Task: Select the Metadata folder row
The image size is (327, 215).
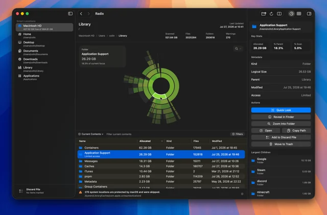Action: click(x=161, y=182)
